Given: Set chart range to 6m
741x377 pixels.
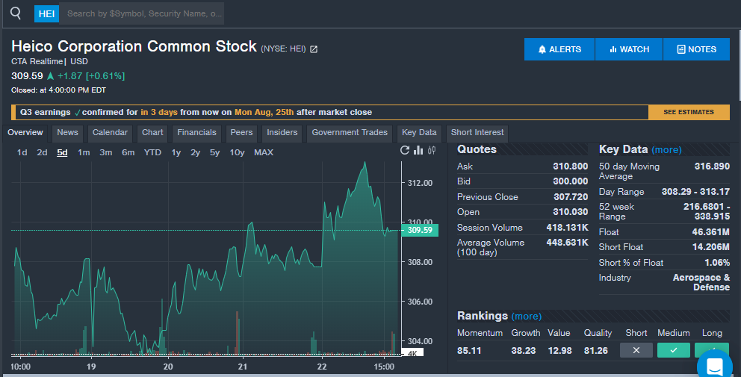Looking at the screenshot, I should (128, 152).
